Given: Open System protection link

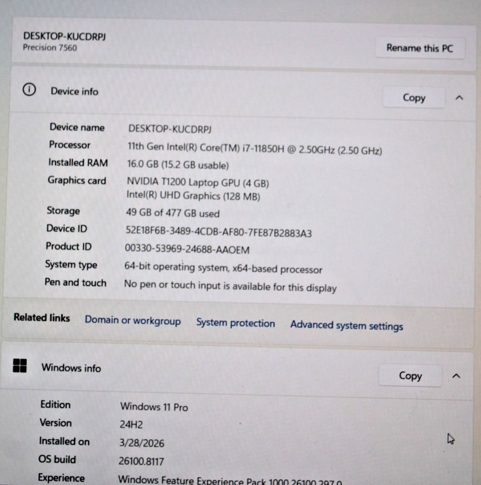Looking at the screenshot, I should coord(236,322).
